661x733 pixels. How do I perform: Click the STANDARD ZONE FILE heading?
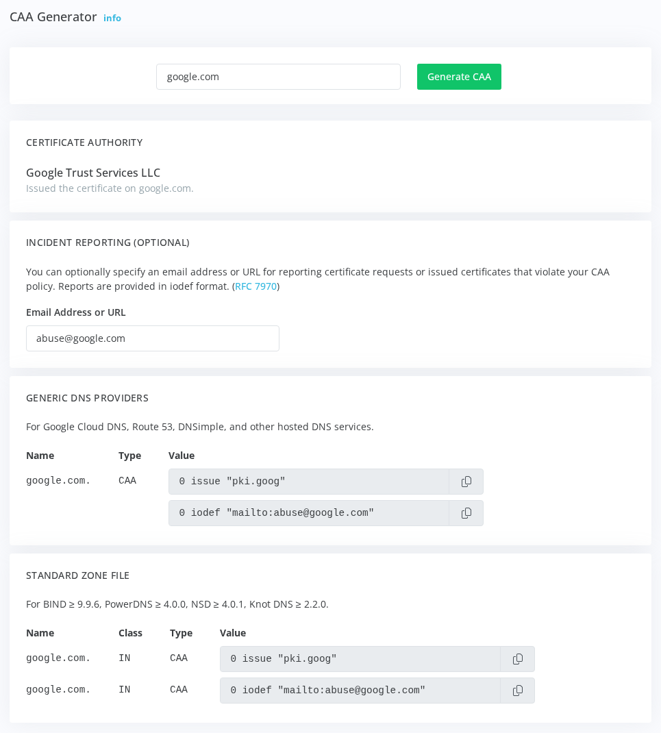(x=77, y=576)
